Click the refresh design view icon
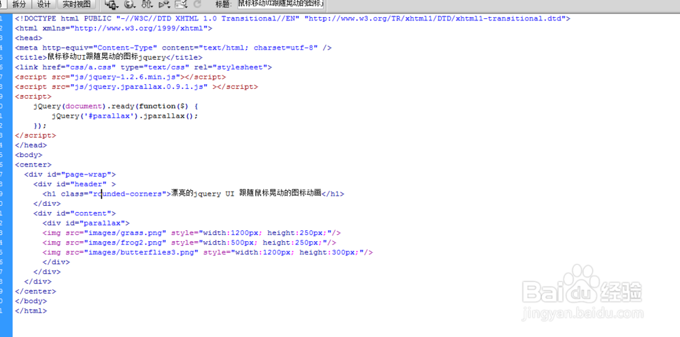 (x=197, y=5)
